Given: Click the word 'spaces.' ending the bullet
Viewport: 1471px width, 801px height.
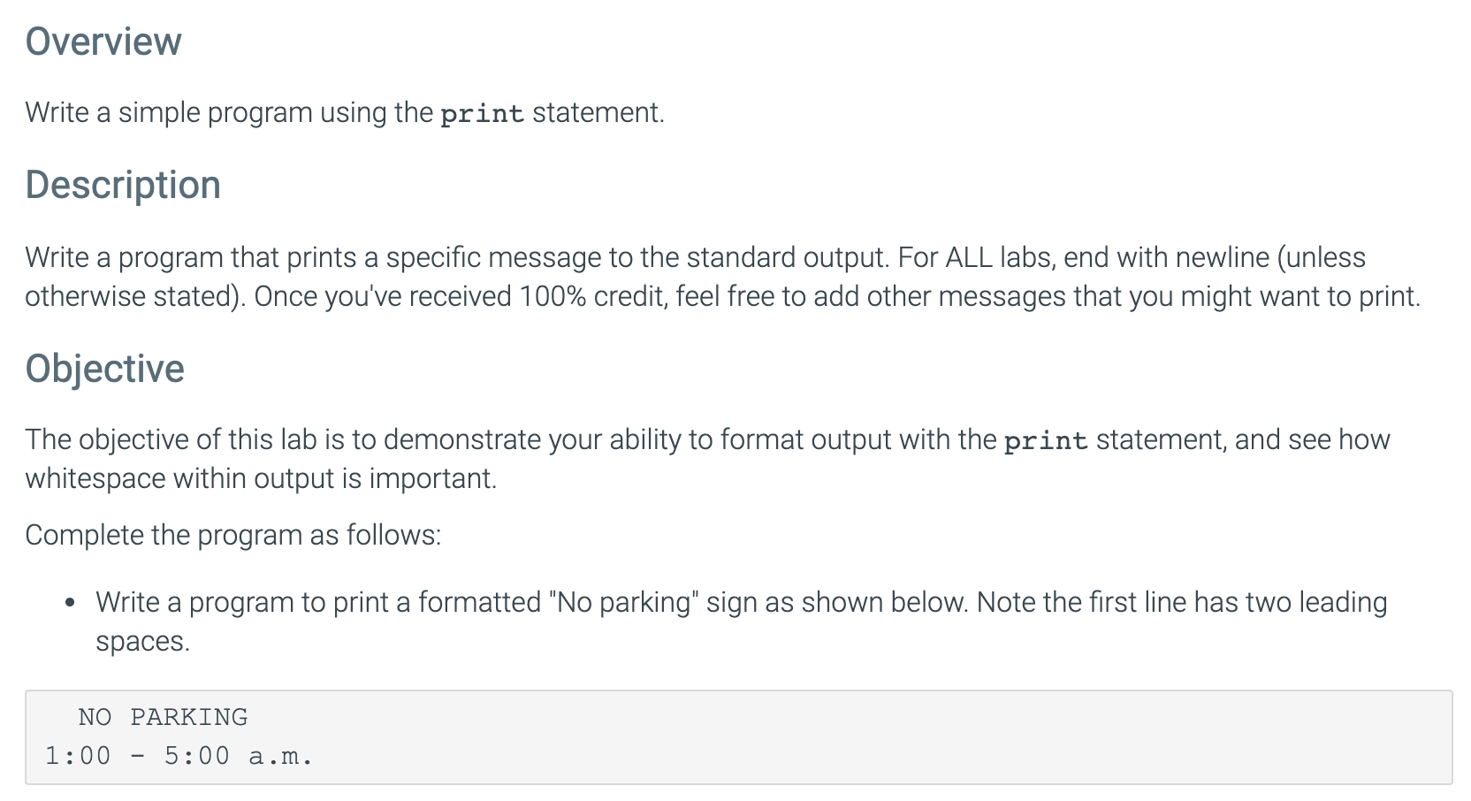Looking at the screenshot, I should click(x=142, y=641).
